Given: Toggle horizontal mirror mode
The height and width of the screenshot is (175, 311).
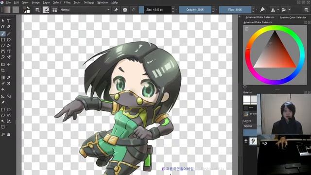Looking at the screenshot, I should [x=273, y=10].
